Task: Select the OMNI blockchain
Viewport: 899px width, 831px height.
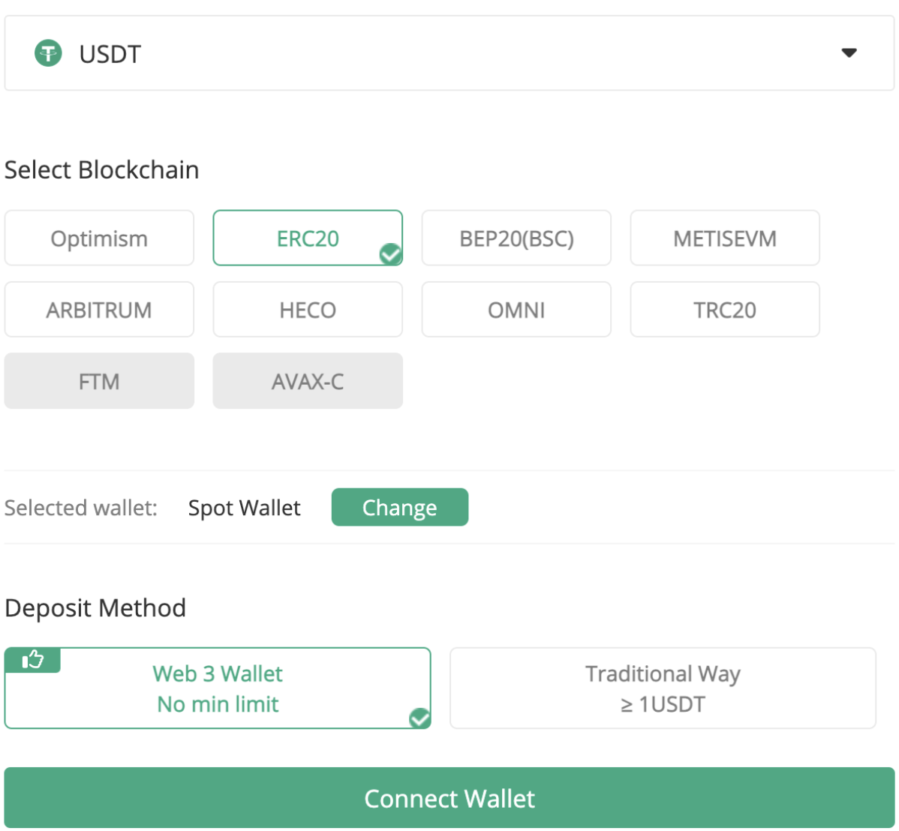Action: (516, 310)
